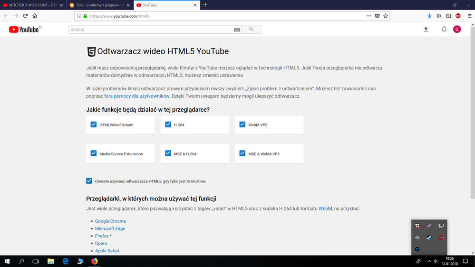Toggle the WebM VP8 checkbox
The image size is (475, 267).
[242, 124]
